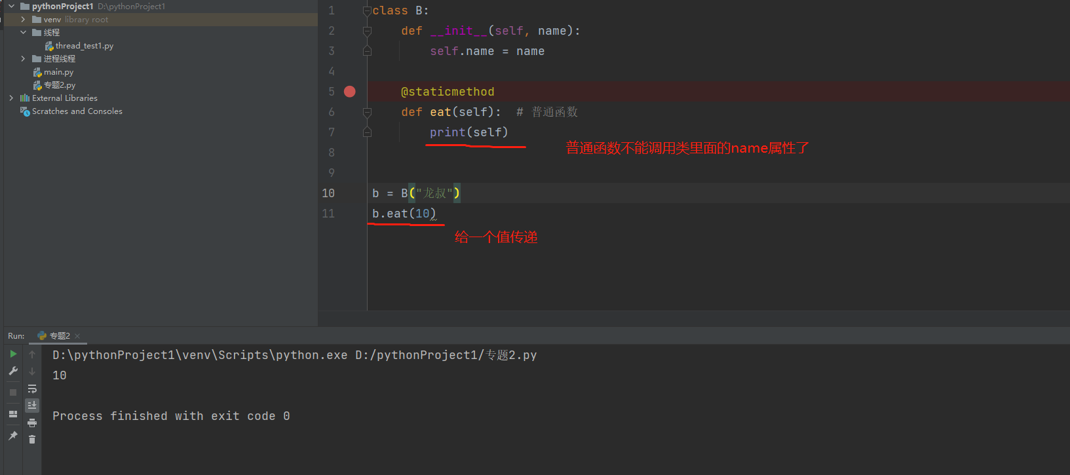
Task: Click the green Rerun button in Run panel
Action: coord(13,354)
